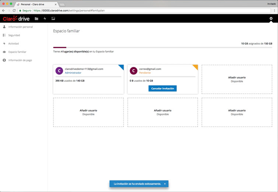278x192 pixels.
Task: Open the photos gallery icon in header
Action: point(53,18)
